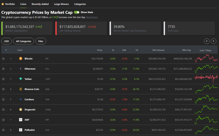The image size is (219, 136).
Task: Click the DOGE ticker symbol
Action: coord(48,110)
